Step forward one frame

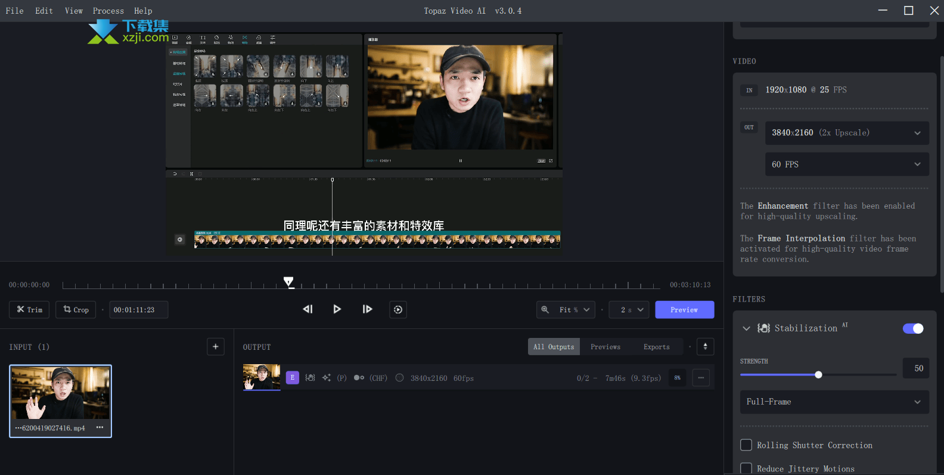pos(367,309)
